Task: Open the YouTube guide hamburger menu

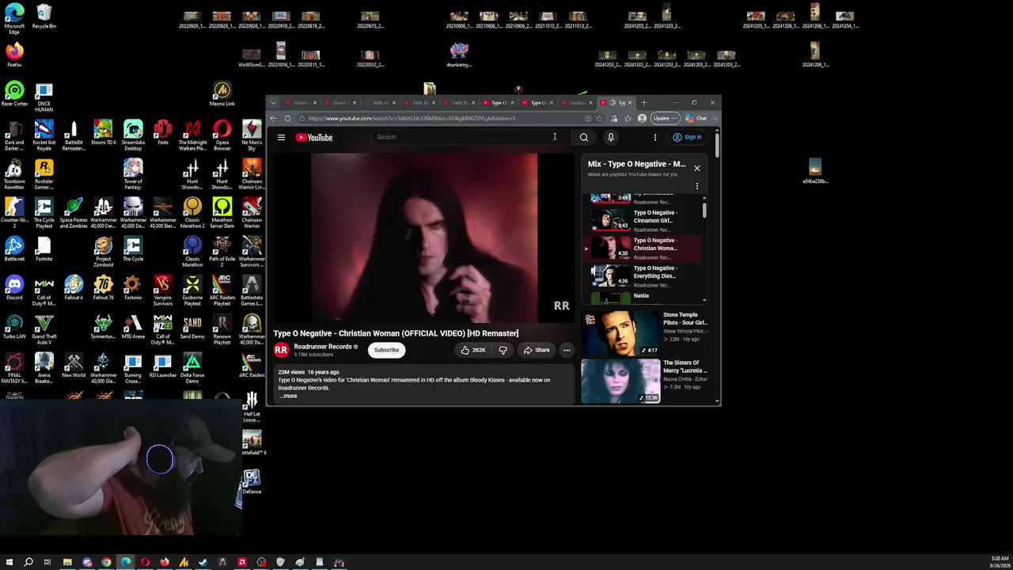Action: click(x=281, y=137)
